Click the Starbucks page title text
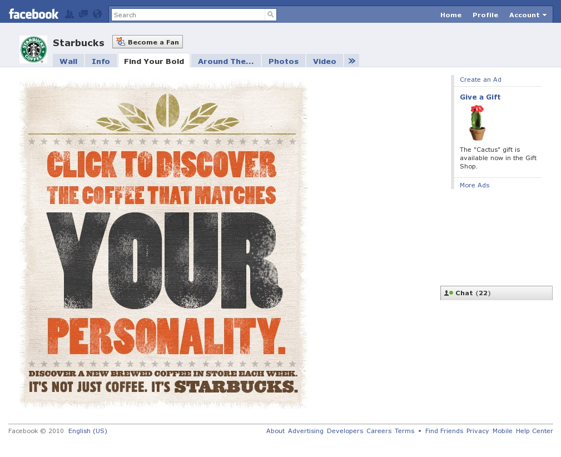 point(78,43)
